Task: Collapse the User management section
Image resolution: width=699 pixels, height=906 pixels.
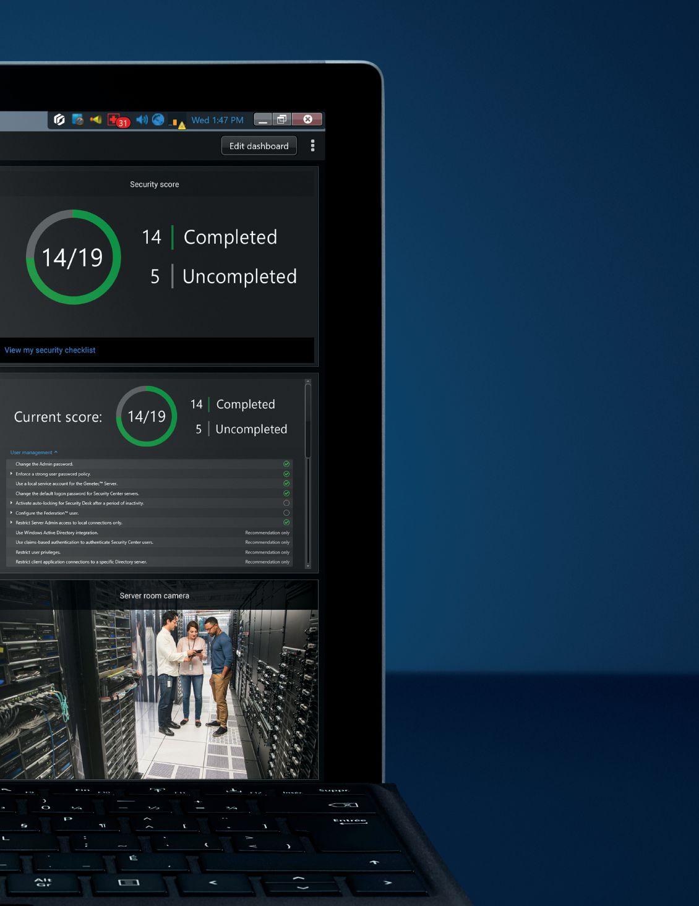Action: coord(34,452)
